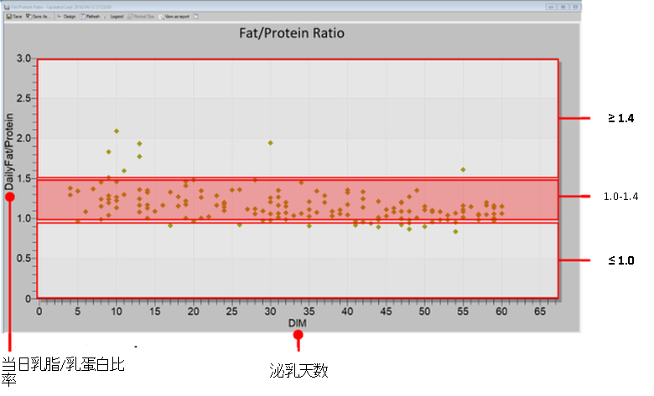Click the DIM x-axis label

coord(297,322)
